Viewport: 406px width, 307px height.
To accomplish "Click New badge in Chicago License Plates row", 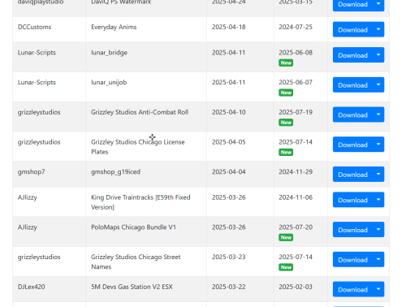I will tap(286, 152).
